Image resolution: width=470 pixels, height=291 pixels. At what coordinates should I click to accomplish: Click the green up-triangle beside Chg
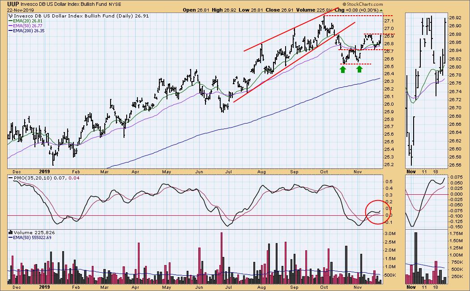tap(381, 10)
